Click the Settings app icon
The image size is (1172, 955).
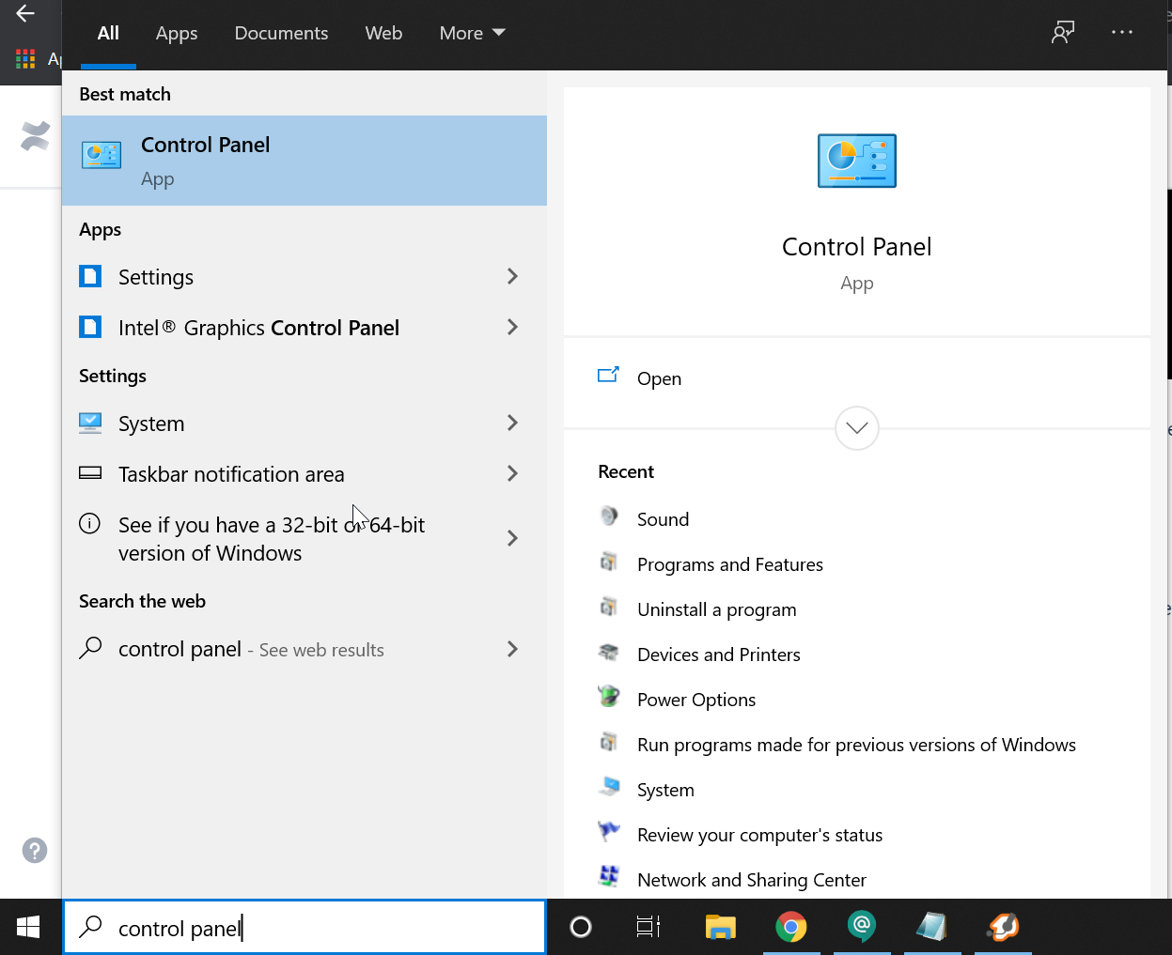pyautogui.click(x=90, y=276)
